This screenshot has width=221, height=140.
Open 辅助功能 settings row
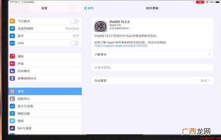[x=45, y=113]
